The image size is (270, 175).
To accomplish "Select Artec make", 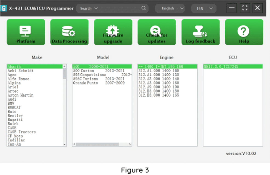I will [x=35, y=91].
